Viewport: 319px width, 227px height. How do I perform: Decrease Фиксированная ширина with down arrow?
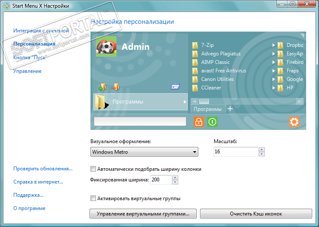175,182
